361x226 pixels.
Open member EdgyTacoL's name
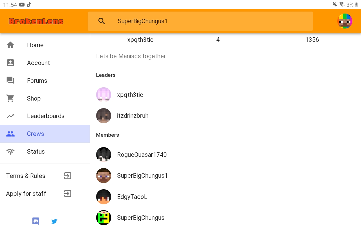pyautogui.click(x=132, y=197)
